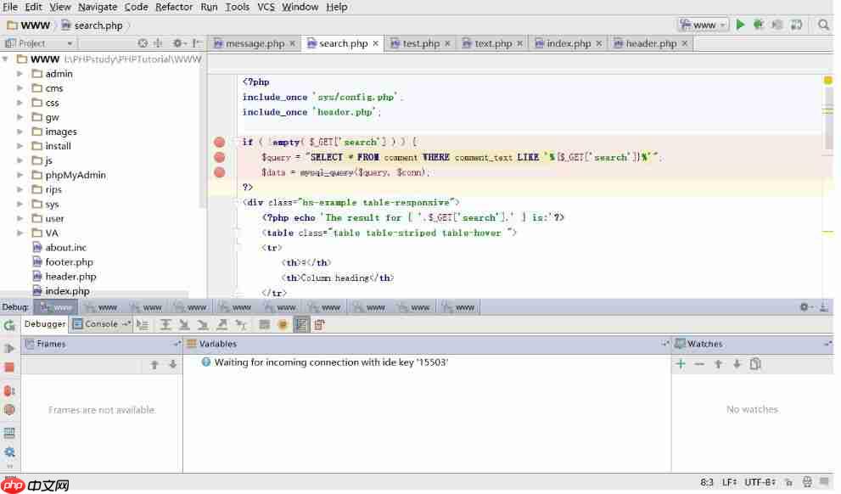841x494 pixels.
Task: Expand the images folder
Action: [x=20, y=132]
